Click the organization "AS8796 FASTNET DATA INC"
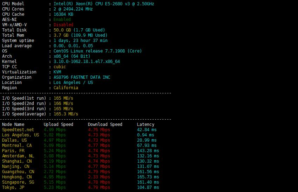The width and height of the screenshot is (298, 192). point(82,77)
